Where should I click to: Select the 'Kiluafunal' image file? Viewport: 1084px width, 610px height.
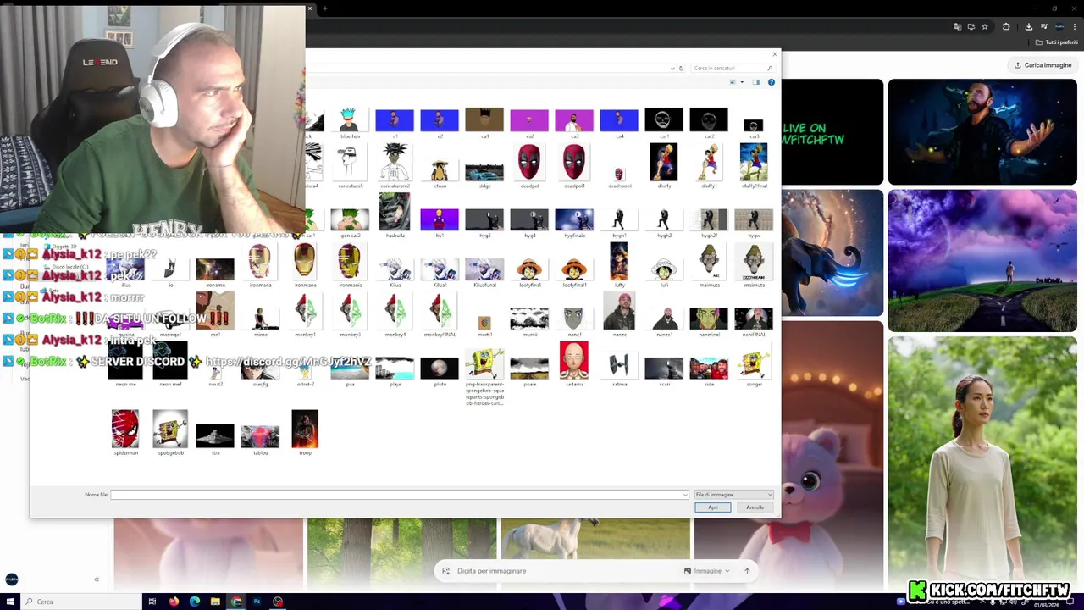coord(484,272)
